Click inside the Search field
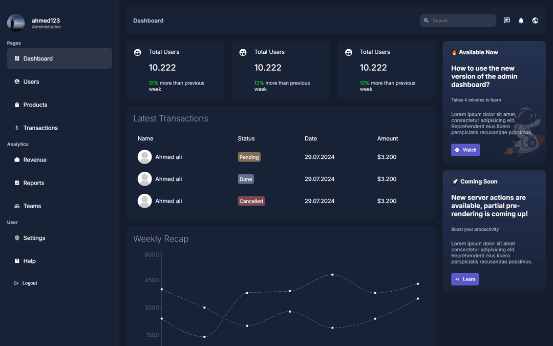 point(458,20)
